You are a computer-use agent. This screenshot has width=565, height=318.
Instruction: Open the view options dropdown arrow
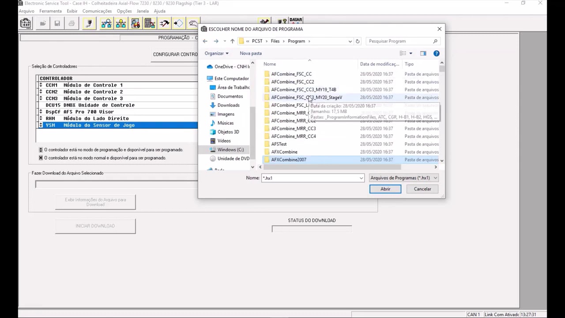[411, 53]
